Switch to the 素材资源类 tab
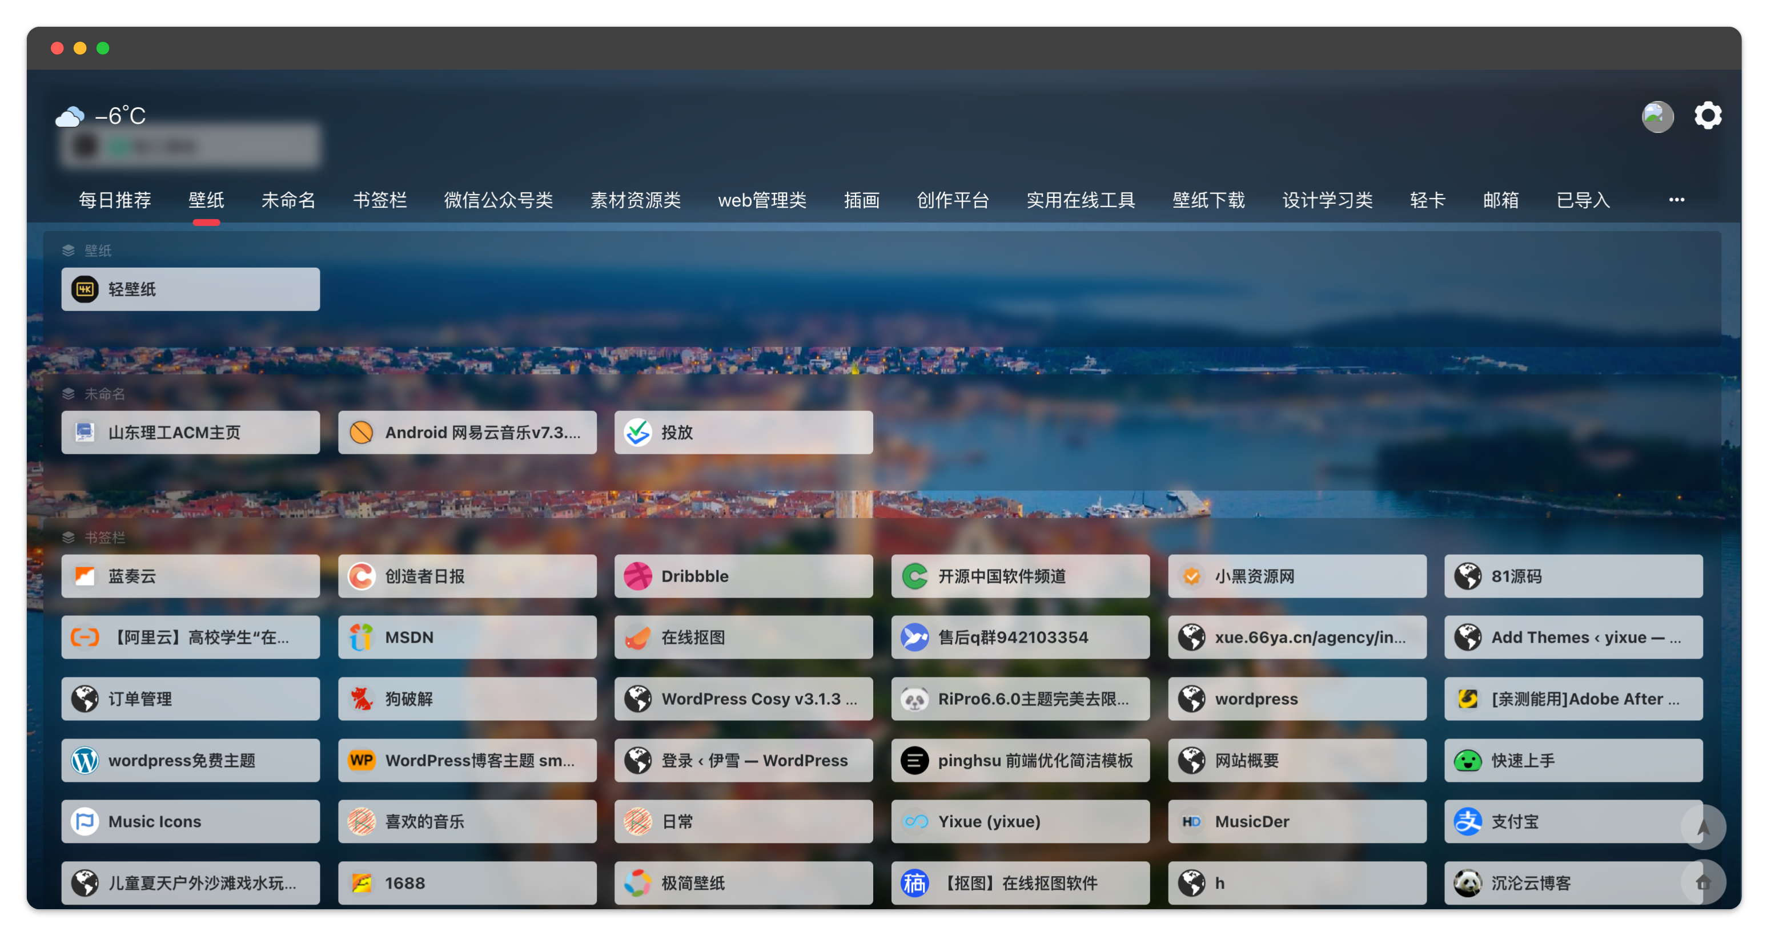Screen dimensions: 1767x936 click(635, 200)
